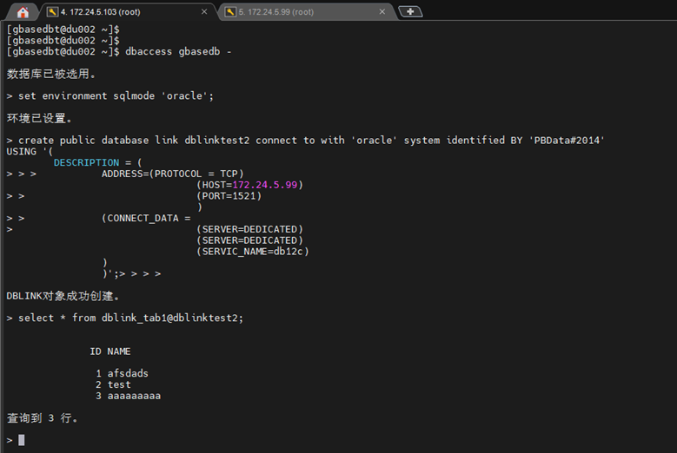Click the aaaaaaaaa result row
The image size is (677, 453).
click(x=128, y=396)
